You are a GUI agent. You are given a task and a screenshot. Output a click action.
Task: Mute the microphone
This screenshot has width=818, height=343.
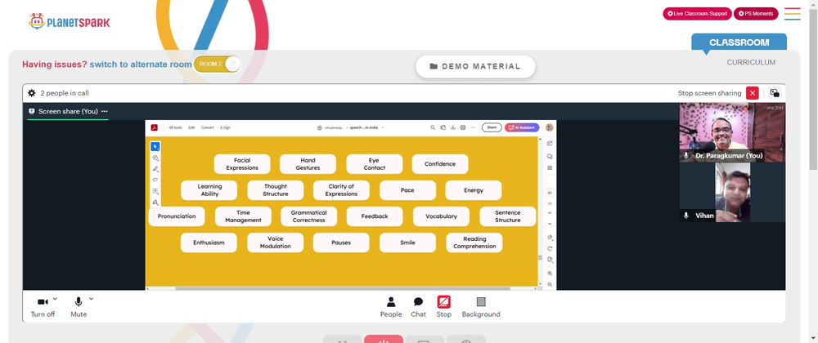coord(79,307)
